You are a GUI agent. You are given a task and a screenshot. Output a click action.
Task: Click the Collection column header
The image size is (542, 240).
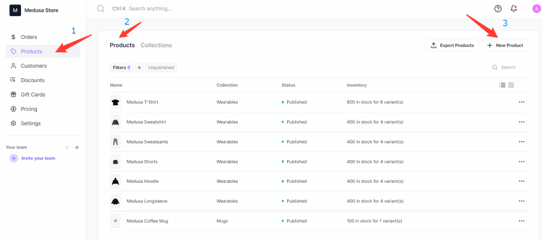tap(227, 85)
